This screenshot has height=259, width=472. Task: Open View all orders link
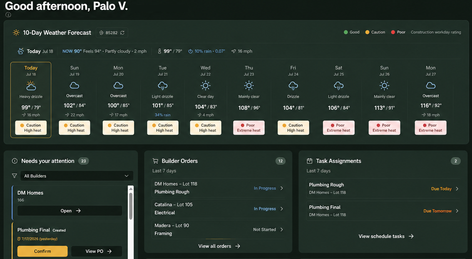tap(219, 246)
